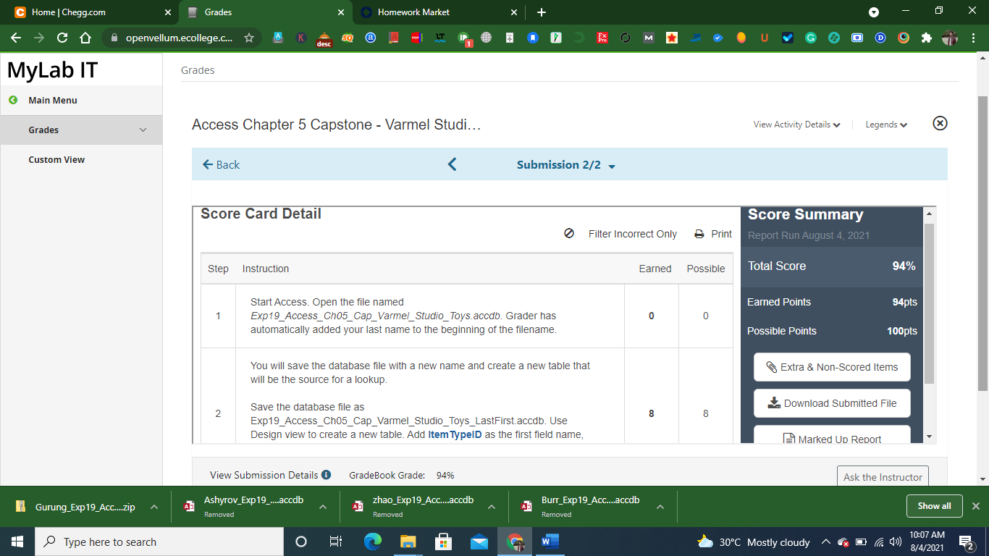
Task: Open the notification center icon
Action: (967, 542)
